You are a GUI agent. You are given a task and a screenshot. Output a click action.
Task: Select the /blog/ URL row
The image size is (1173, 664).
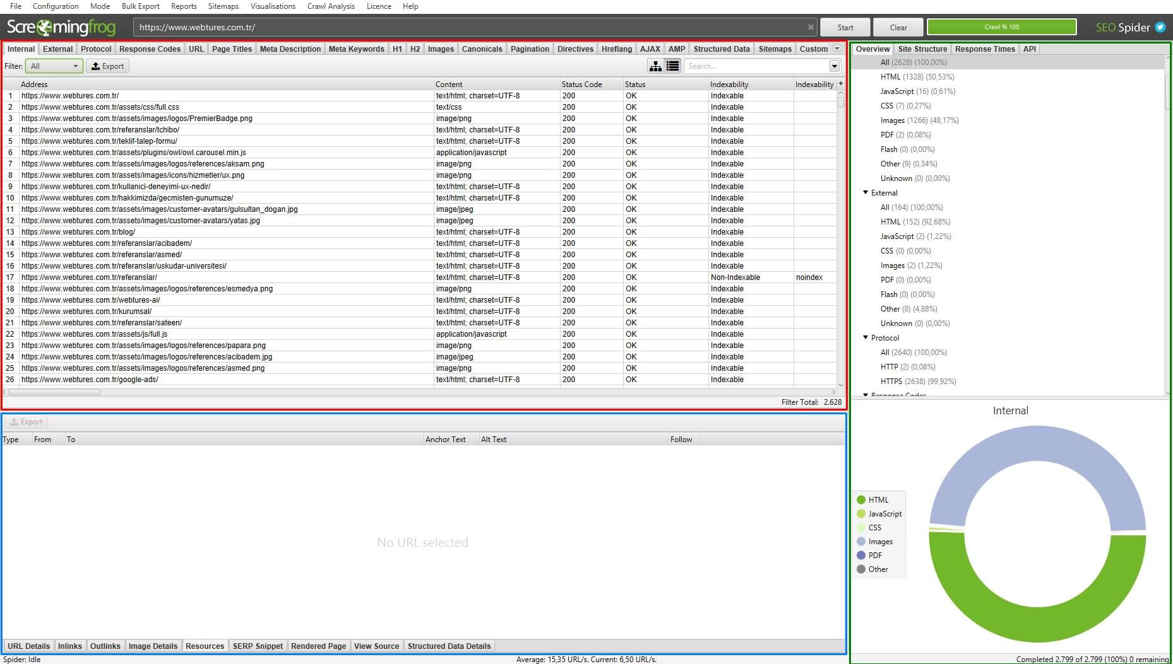click(420, 232)
